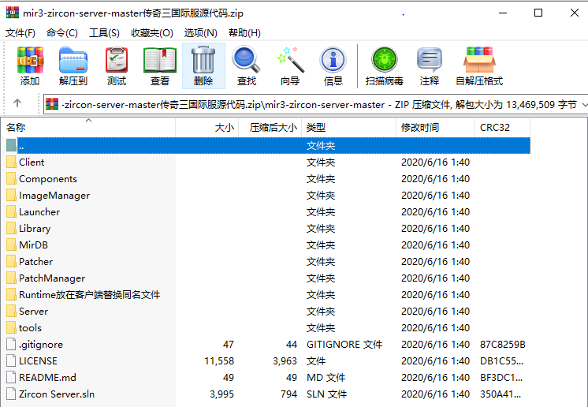This screenshot has width=588, height=407.
Task: Select the README.md file
Action: (x=47, y=378)
